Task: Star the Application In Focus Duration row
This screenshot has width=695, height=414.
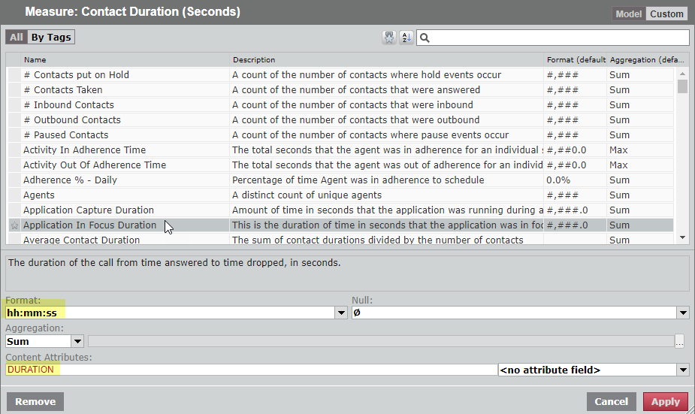Action: (14, 225)
